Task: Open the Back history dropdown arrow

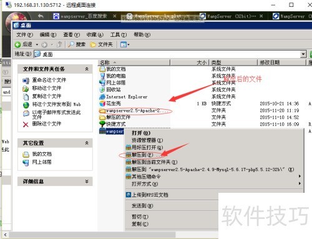Action: (x=37, y=44)
